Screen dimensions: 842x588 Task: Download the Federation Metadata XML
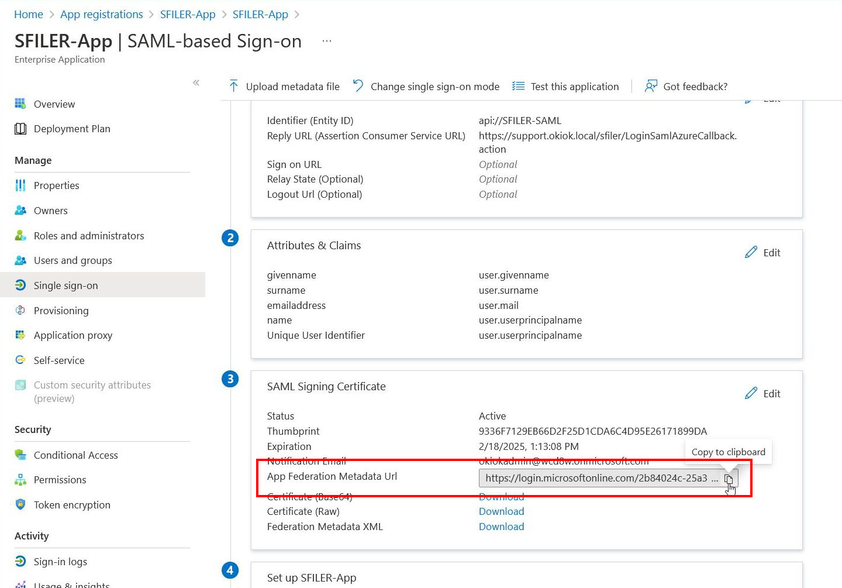pyautogui.click(x=502, y=527)
